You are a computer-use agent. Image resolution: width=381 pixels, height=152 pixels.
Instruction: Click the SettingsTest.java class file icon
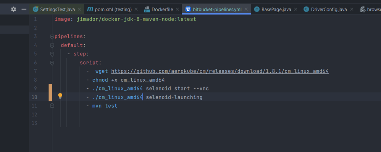pyautogui.click(x=36, y=9)
